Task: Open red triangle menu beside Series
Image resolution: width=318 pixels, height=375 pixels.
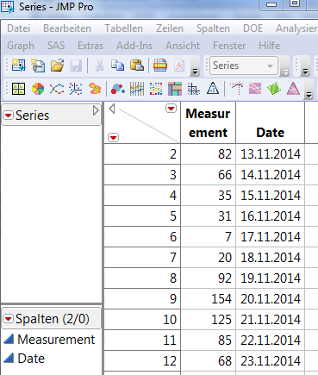Action: click(9, 116)
